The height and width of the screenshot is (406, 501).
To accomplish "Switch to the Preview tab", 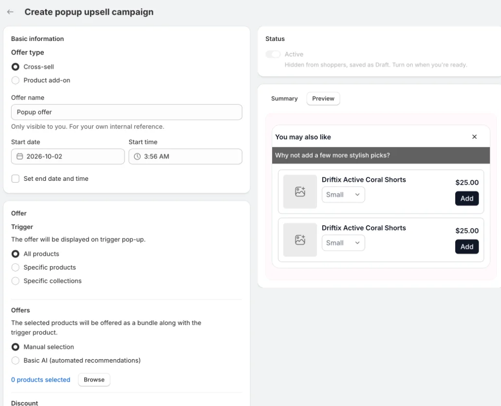I will click(323, 98).
